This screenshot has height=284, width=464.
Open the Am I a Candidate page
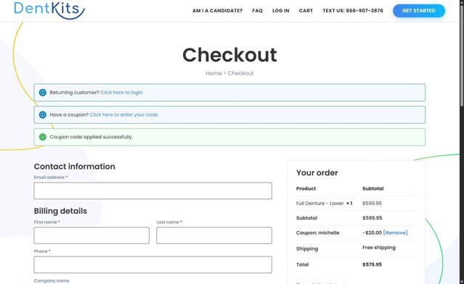click(x=217, y=11)
